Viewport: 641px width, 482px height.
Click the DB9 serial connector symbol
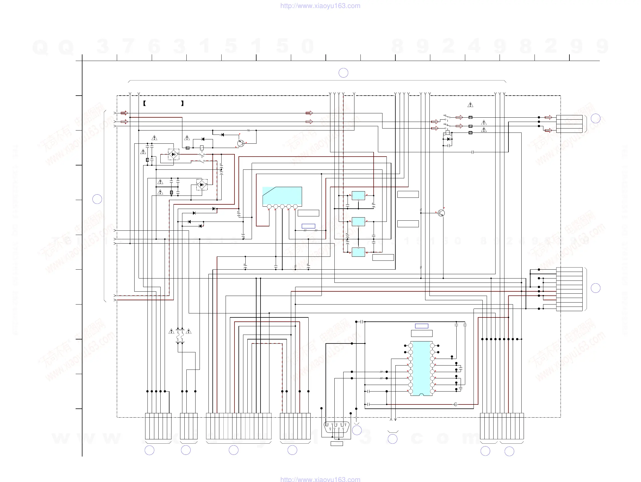[336, 427]
